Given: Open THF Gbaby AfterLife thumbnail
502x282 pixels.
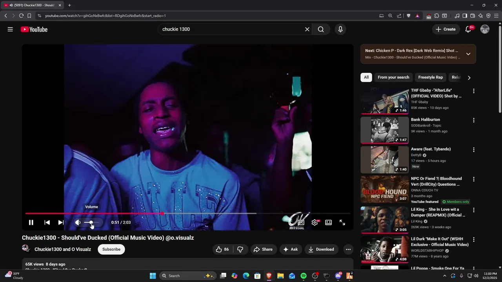Looking at the screenshot, I should [385, 101].
